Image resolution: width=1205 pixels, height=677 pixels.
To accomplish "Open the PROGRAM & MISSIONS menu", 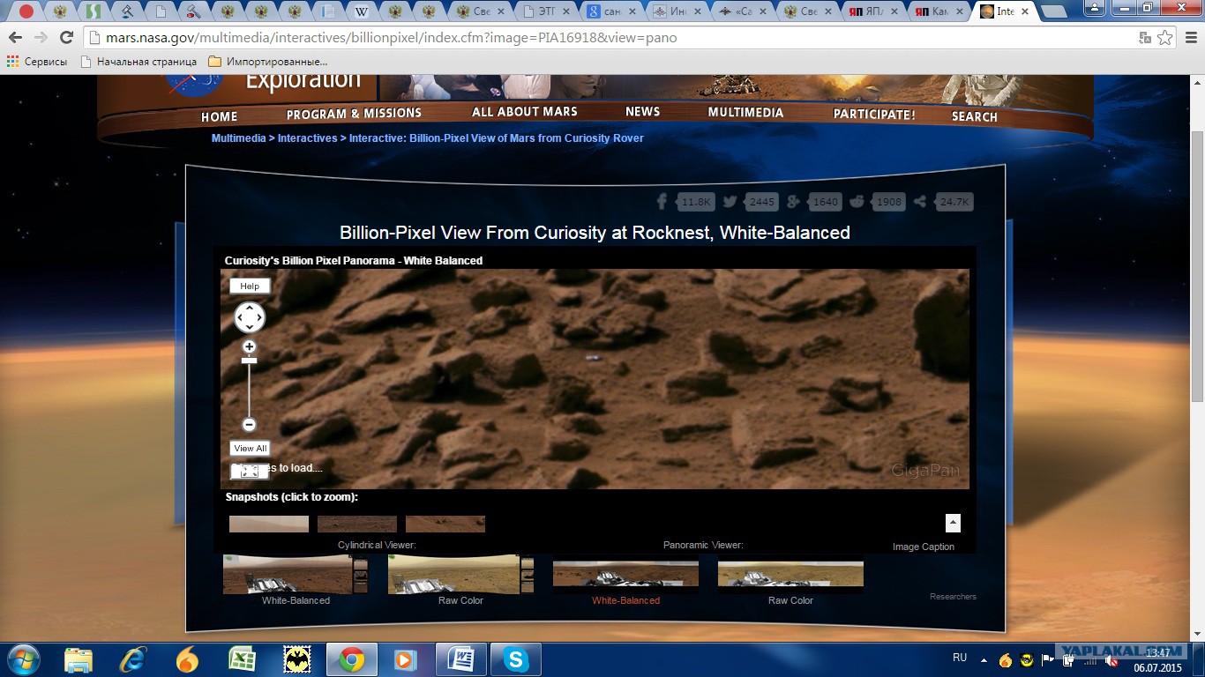I will [x=354, y=114].
